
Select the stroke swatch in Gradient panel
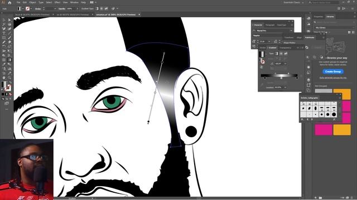[x=263, y=61]
